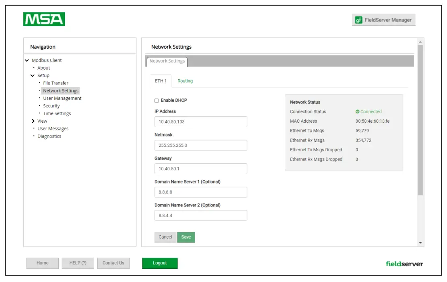
Task: Click the Ethernet Rx Msgs value 354,772
Action: [x=363, y=140]
